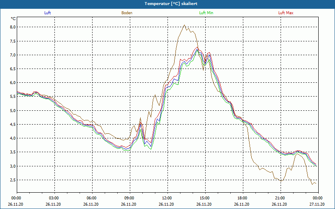This screenshot has height=209, width=335.
Task: Click the 3,0 y-axis value
Action: coord(13,166)
